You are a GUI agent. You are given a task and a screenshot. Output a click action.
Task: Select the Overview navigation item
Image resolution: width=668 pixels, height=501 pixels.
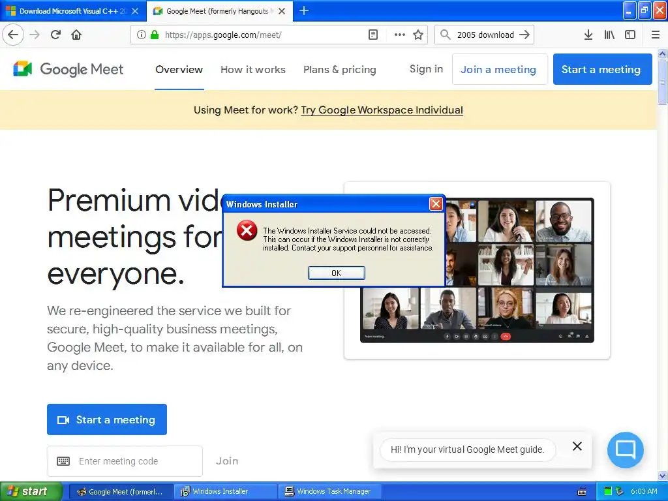179,69
